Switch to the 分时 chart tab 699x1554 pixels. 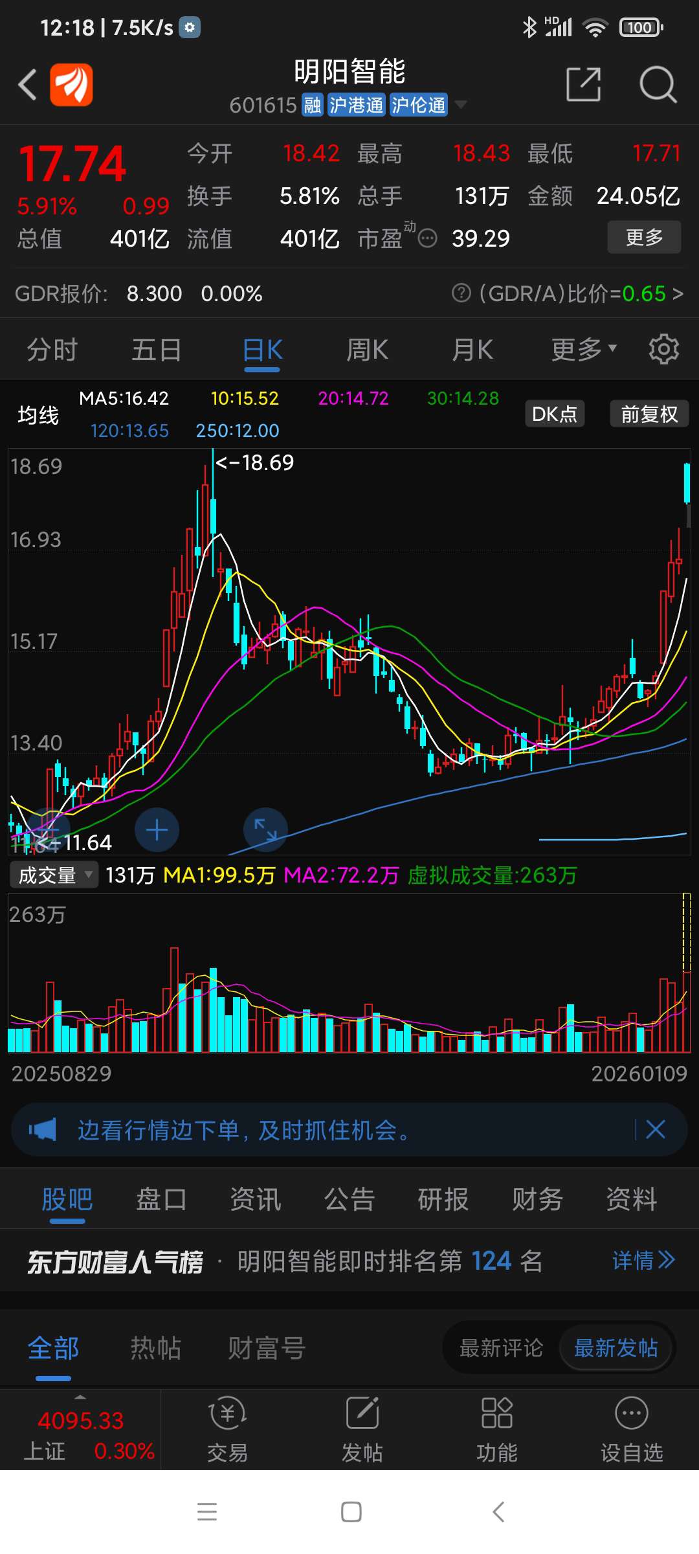tap(52, 350)
